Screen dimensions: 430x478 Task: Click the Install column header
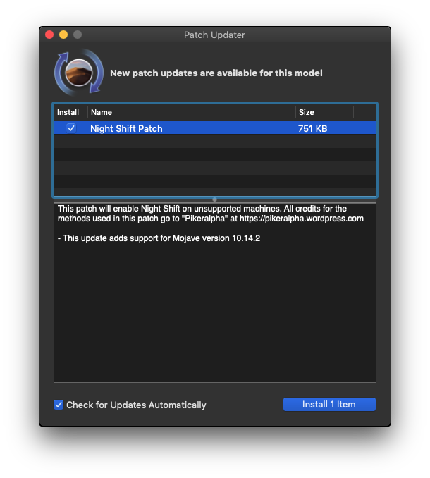tap(70, 112)
